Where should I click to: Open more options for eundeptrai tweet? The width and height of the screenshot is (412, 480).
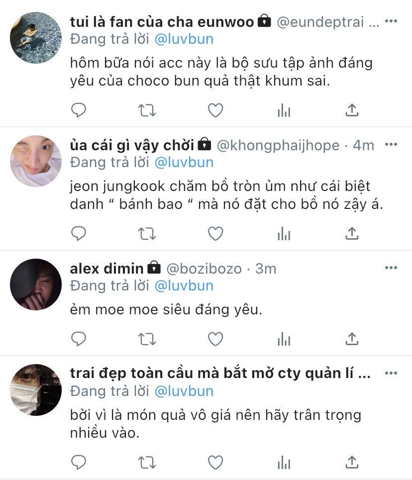(391, 21)
